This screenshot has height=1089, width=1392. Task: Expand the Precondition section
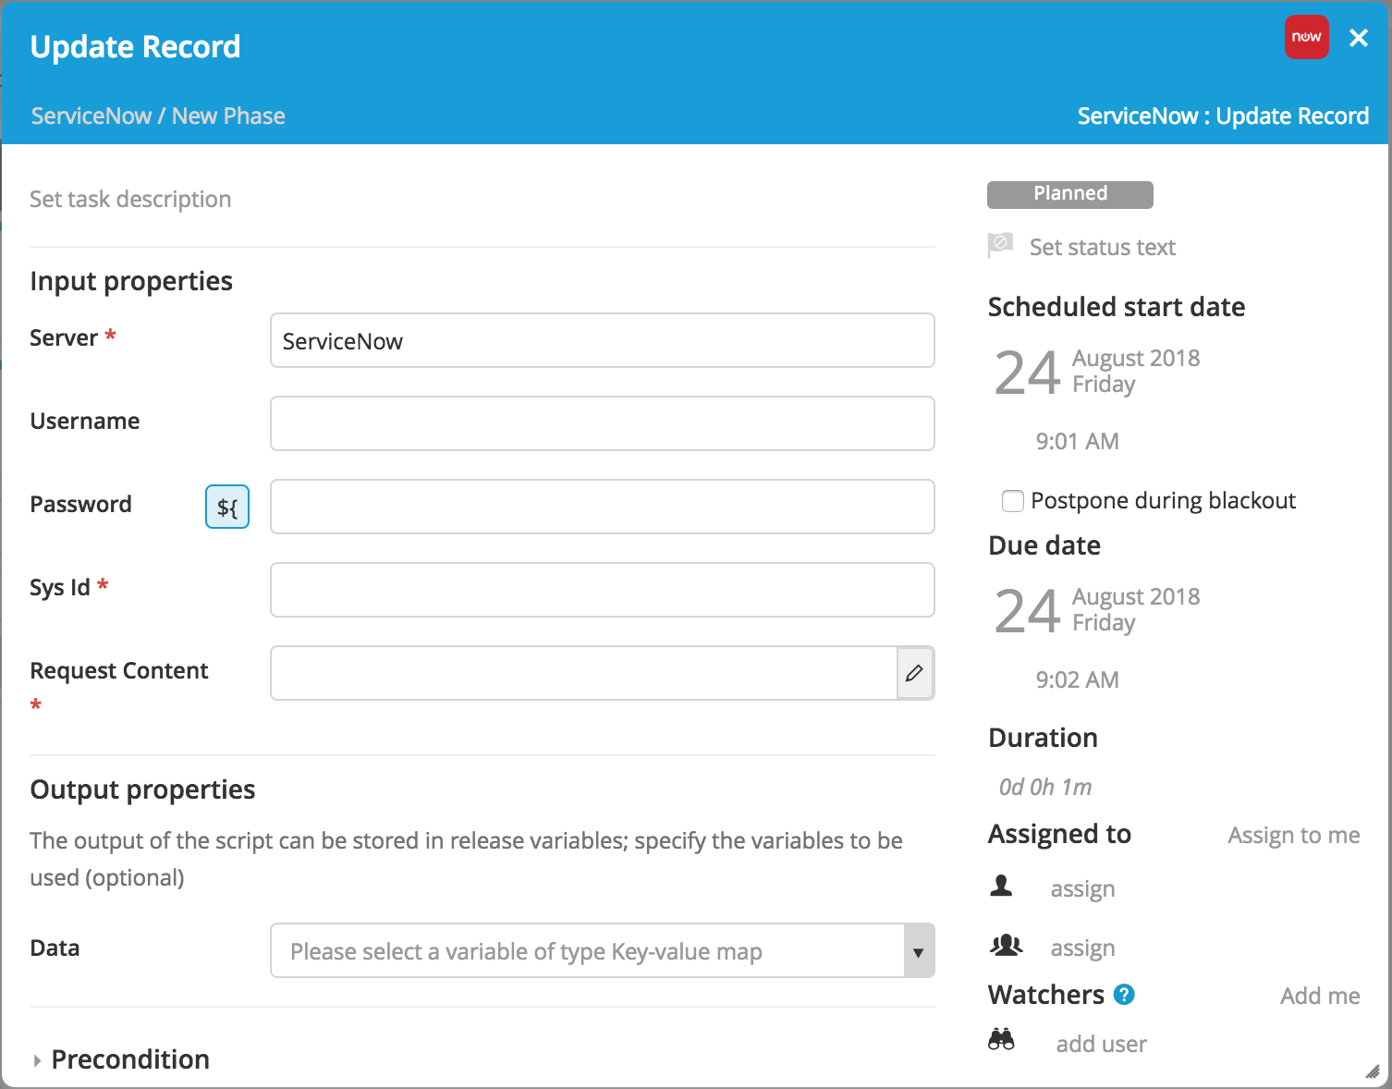click(x=120, y=1059)
